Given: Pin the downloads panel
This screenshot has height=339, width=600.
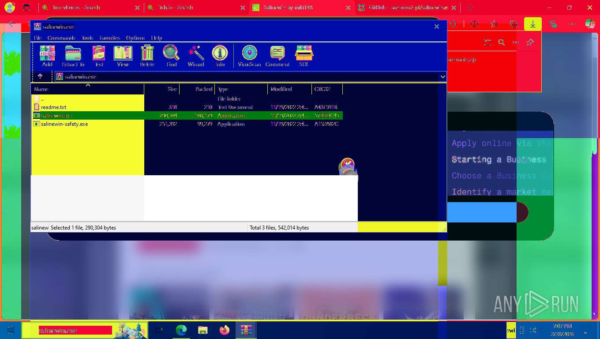Looking at the screenshot, I should [x=530, y=42].
